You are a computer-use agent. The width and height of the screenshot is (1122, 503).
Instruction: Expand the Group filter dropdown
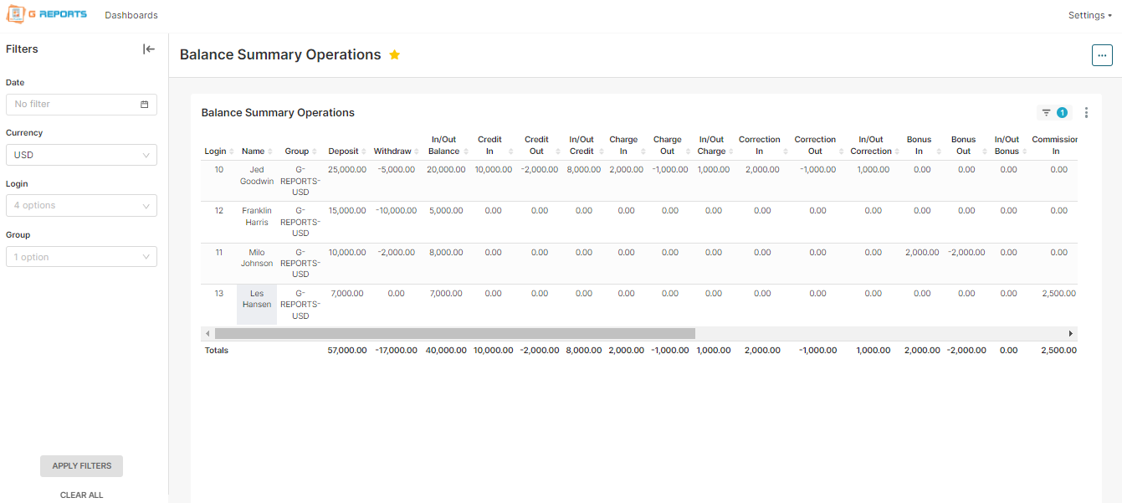pos(81,257)
